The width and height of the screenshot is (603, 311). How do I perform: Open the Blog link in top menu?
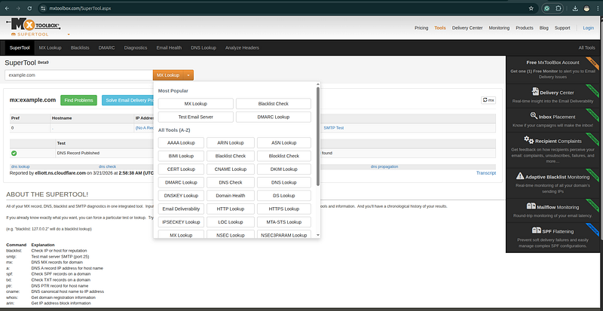pyautogui.click(x=543, y=28)
